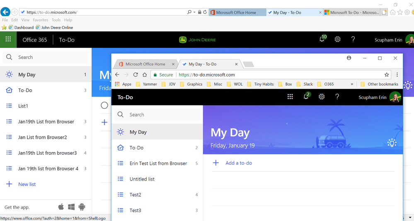This screenshot has width=414, height=221.
Task: Open Other bookmarks folder in Chrome
Action: click(x=380, y=84)
